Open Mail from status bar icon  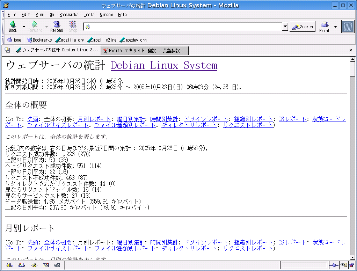pos(22,265)
